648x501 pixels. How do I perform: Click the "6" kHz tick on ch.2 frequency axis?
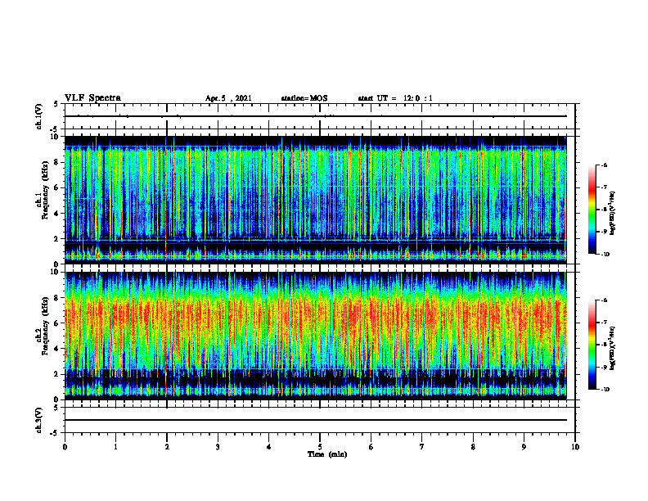click(x=57, y=323)
